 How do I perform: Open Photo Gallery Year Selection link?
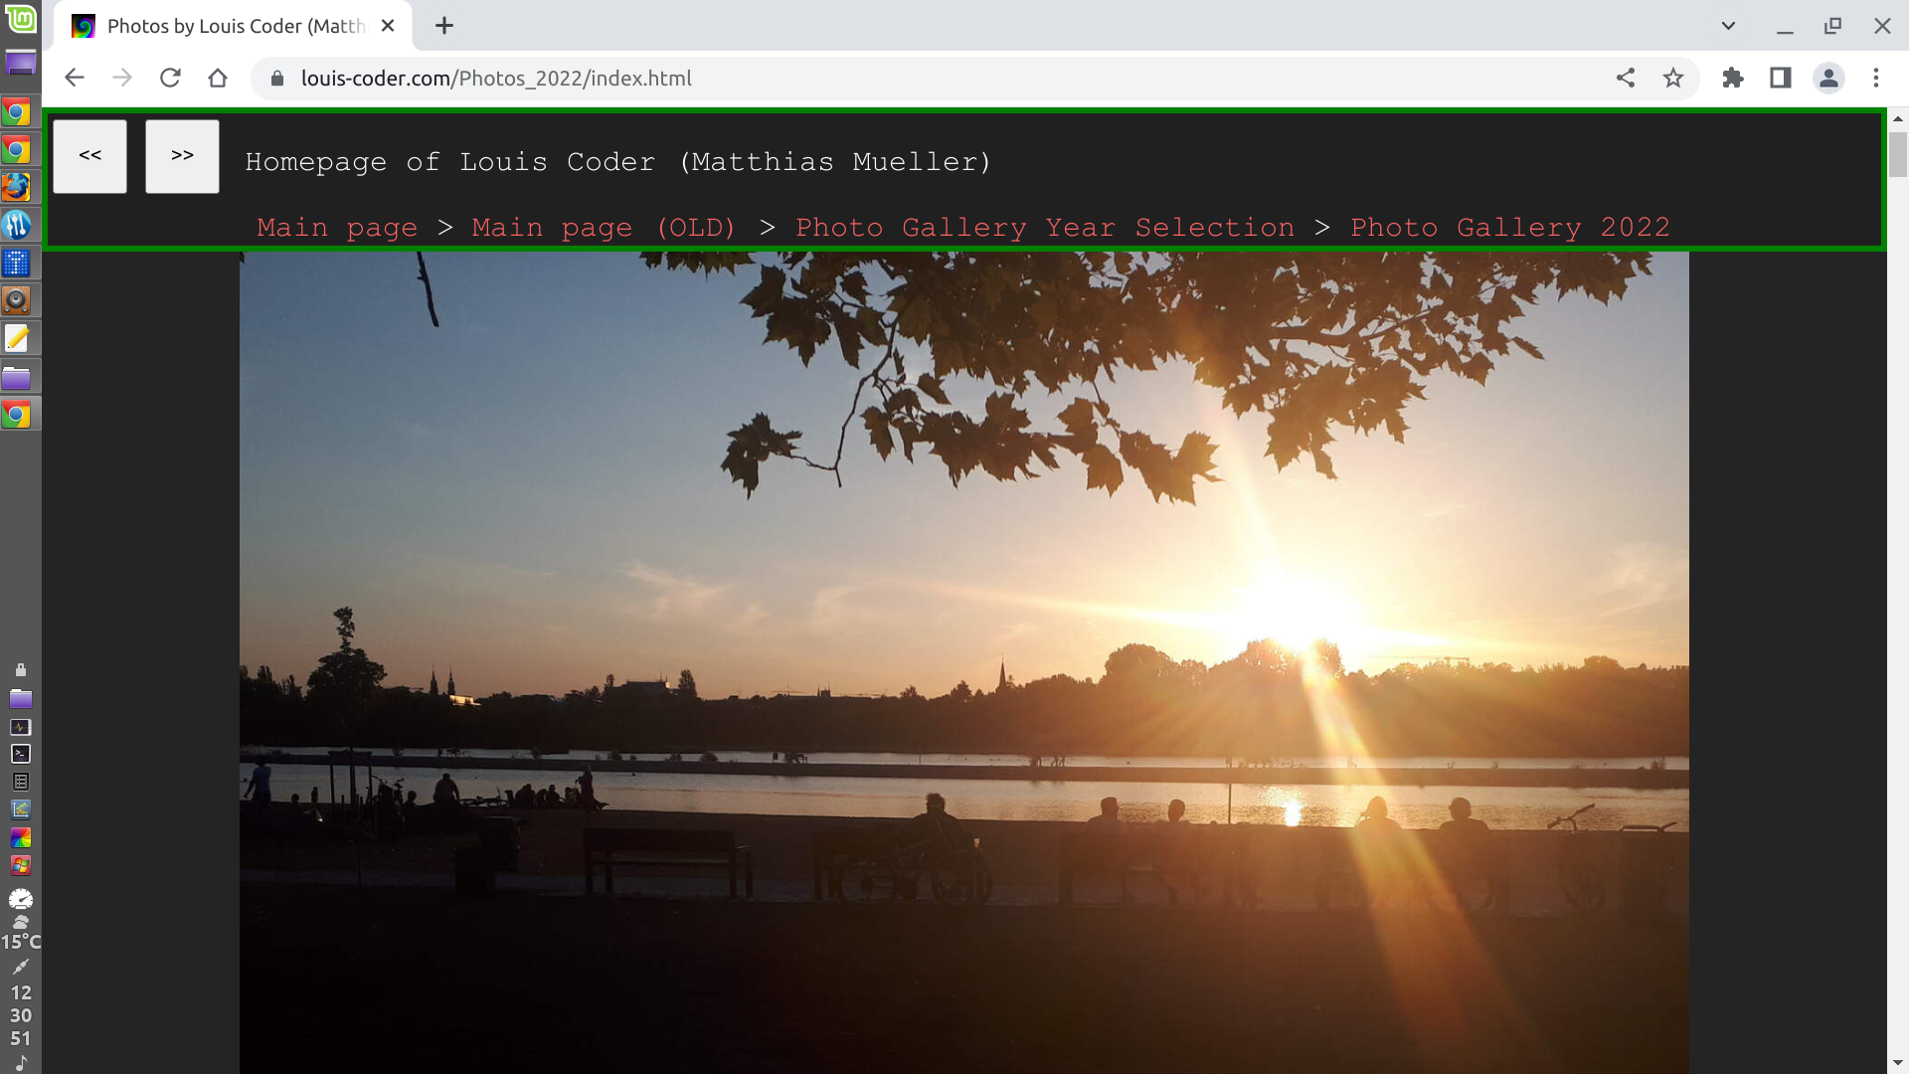pyautogui.click(x=1045, y=228)
